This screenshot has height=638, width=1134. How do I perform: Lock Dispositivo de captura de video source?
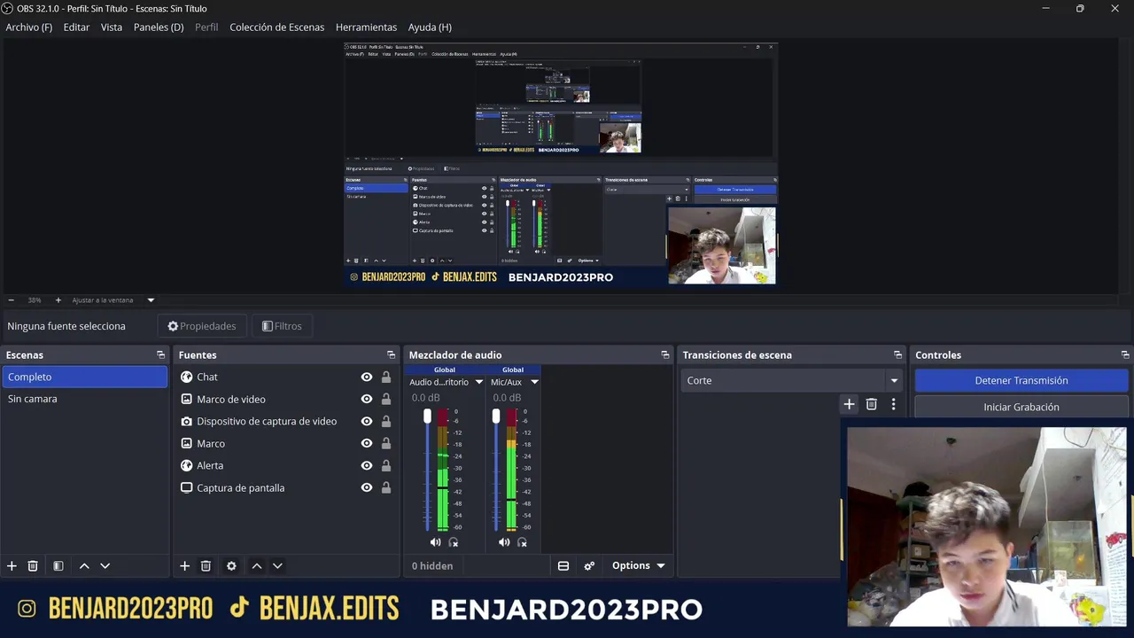386,421
